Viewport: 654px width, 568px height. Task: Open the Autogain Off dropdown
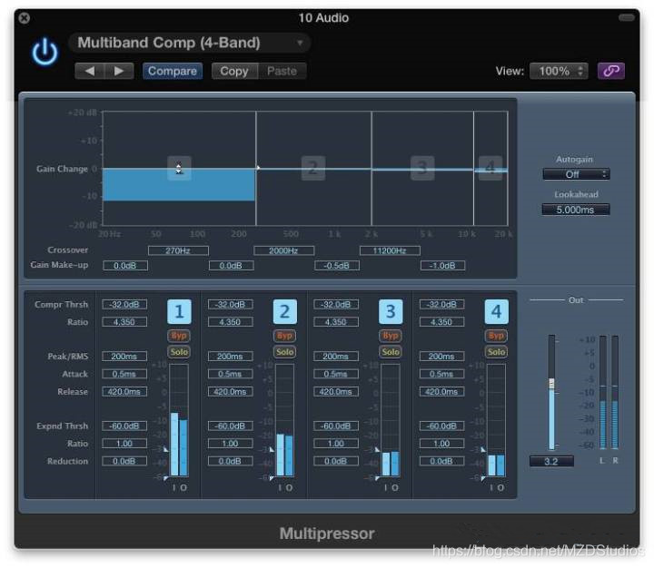(x=576, y=174)
